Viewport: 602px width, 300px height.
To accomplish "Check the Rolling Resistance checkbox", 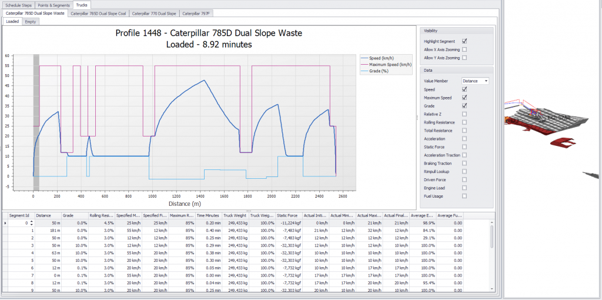I will point(464,122).
